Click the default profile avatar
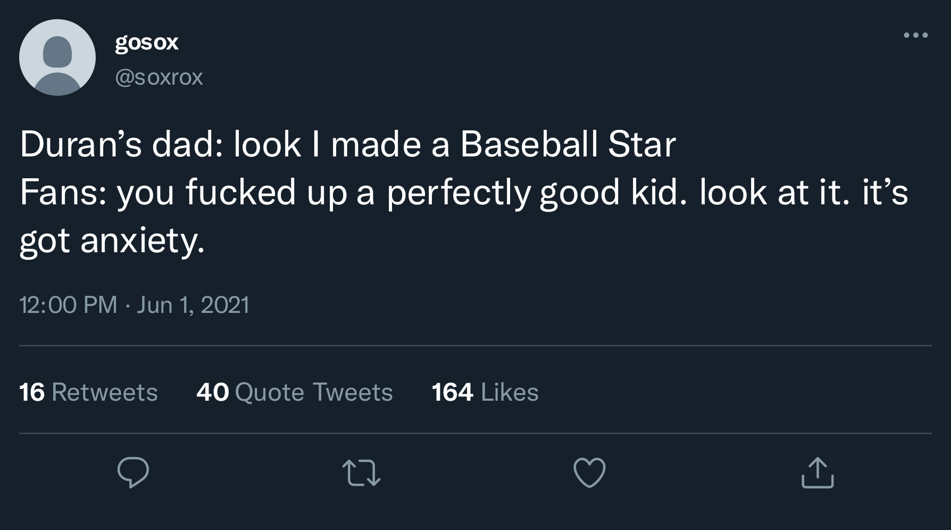The height and width of the screenshot is (530, 951). (57, 57)
